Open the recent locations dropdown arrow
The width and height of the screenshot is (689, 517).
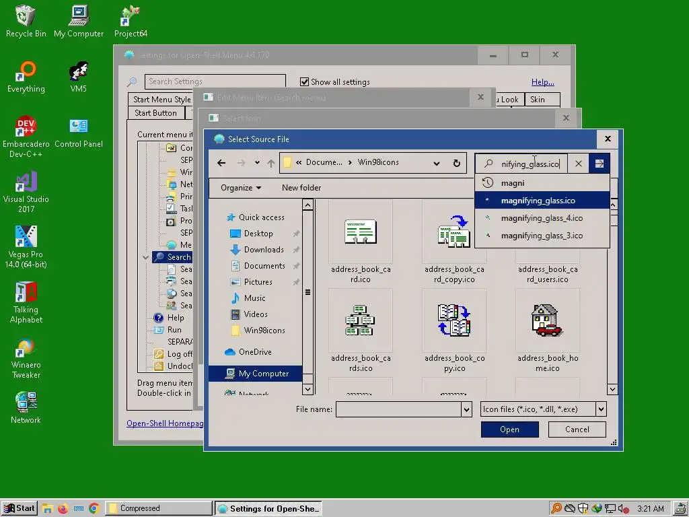pyautogui.click(x=257, y=163)
